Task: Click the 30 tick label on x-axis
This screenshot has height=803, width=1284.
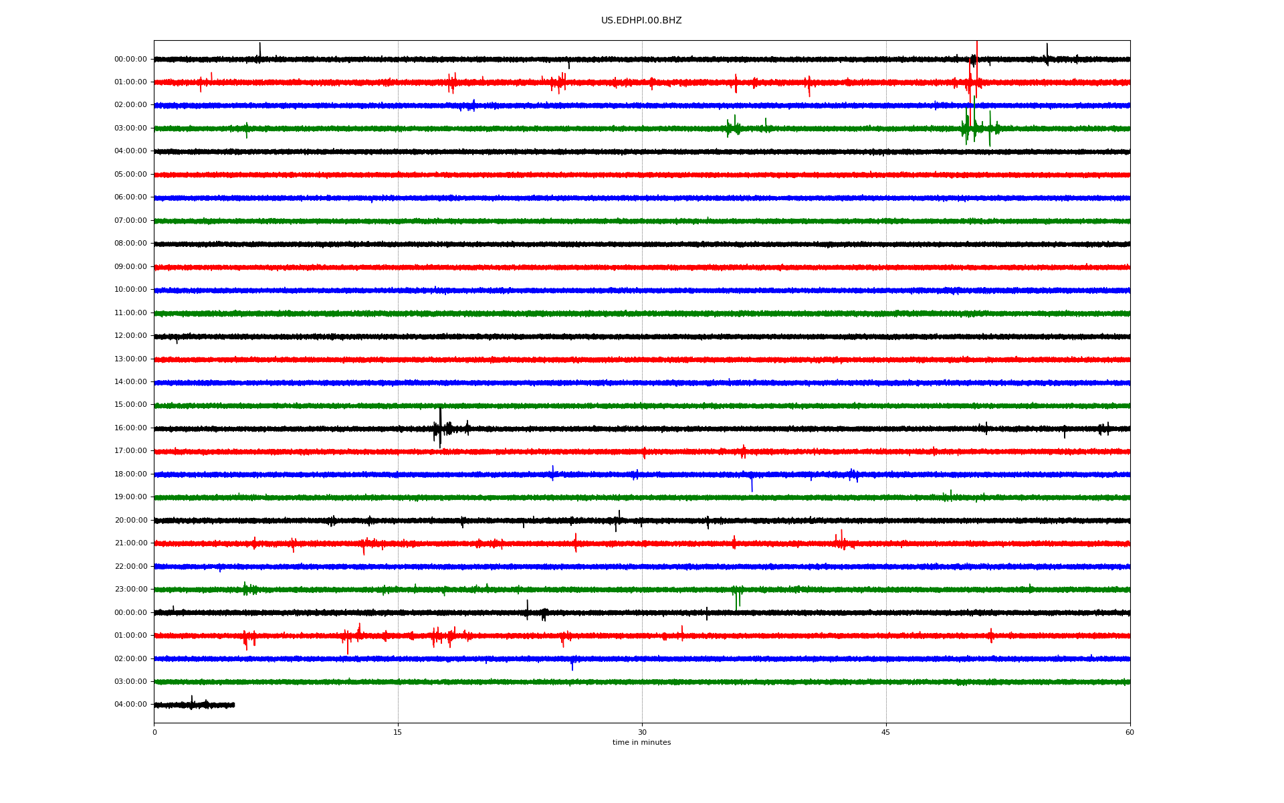Action: [x=642, y=732]
